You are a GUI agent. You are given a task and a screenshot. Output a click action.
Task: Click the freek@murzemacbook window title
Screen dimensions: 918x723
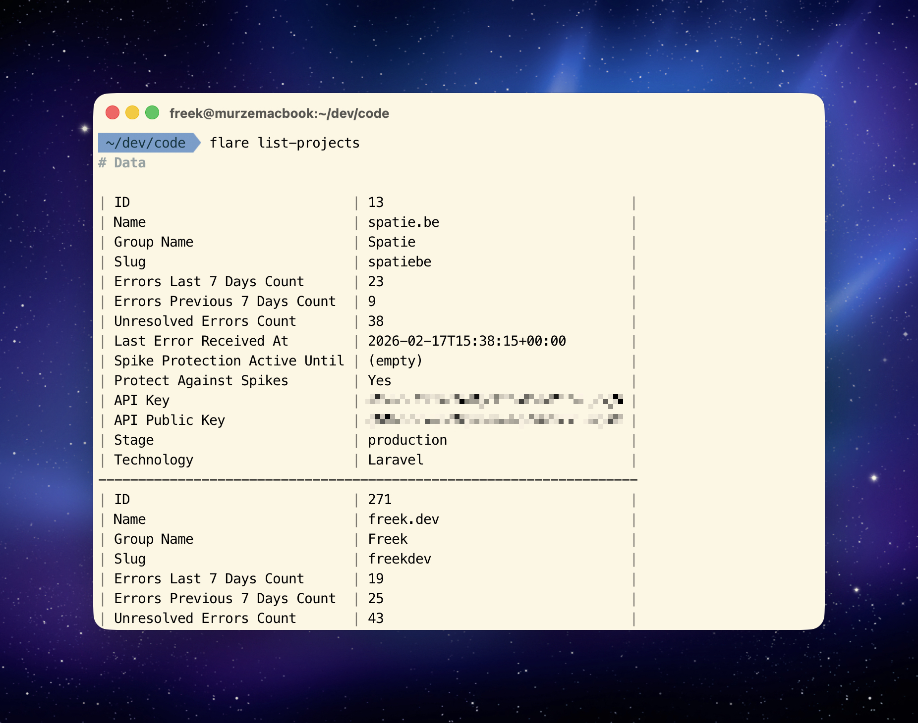[x=279, y=113]
